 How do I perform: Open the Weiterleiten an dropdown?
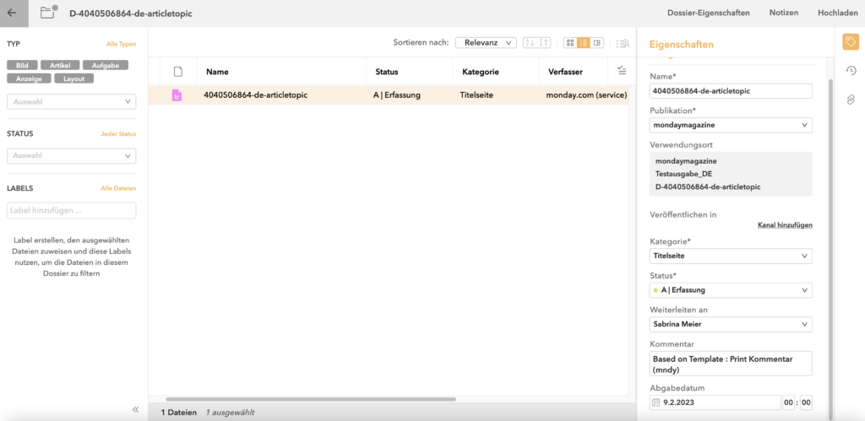[731, 323]
